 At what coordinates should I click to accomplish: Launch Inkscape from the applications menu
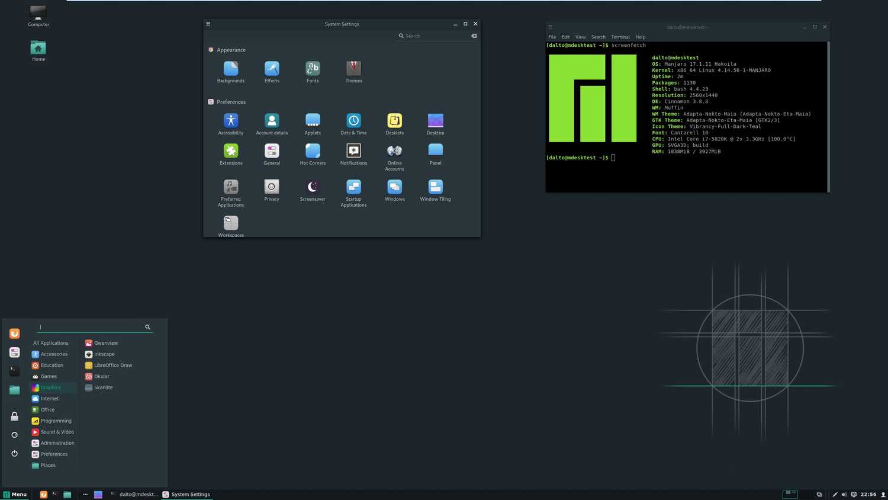coord(104,354)
